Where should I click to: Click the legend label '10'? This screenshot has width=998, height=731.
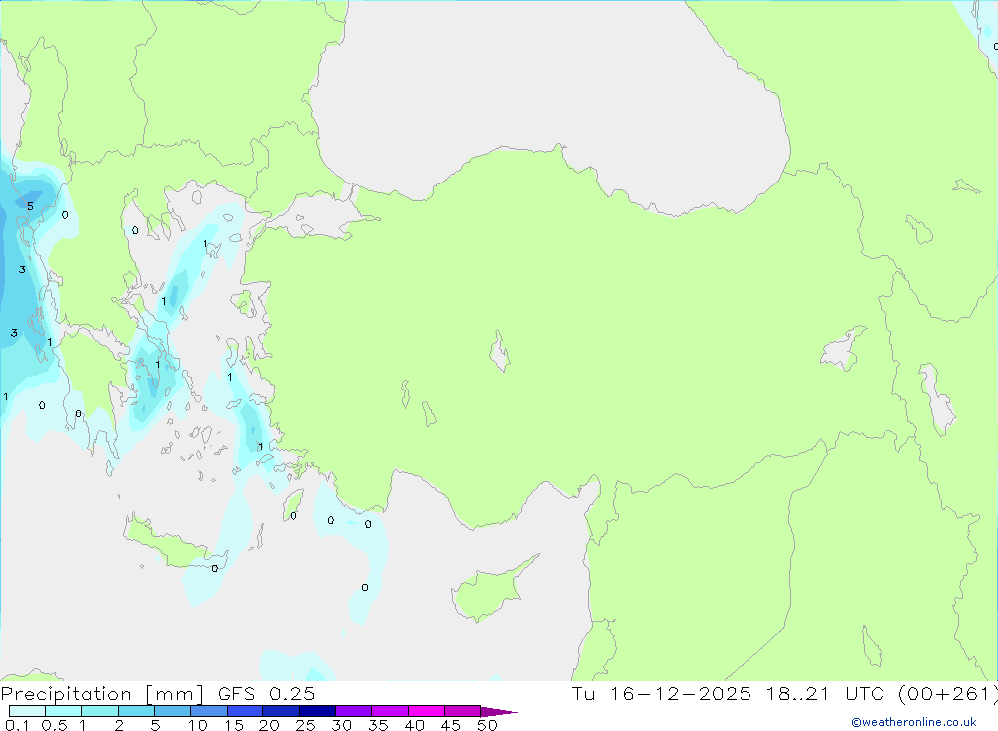point(198,725)
